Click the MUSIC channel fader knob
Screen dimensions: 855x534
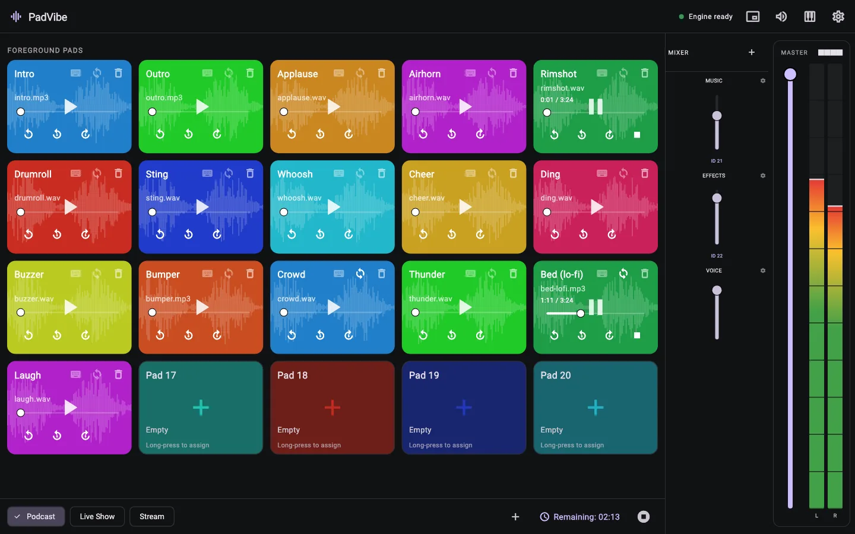(717, 116)
